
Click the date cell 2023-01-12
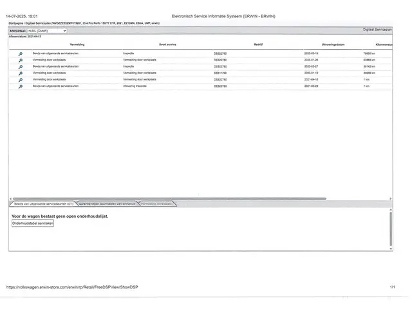tap(311, 73)
